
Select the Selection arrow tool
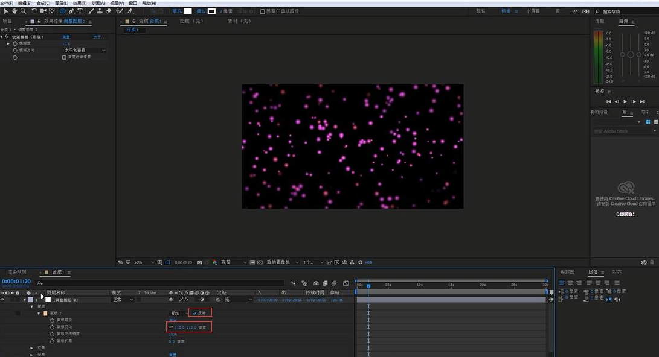[6, 11]
